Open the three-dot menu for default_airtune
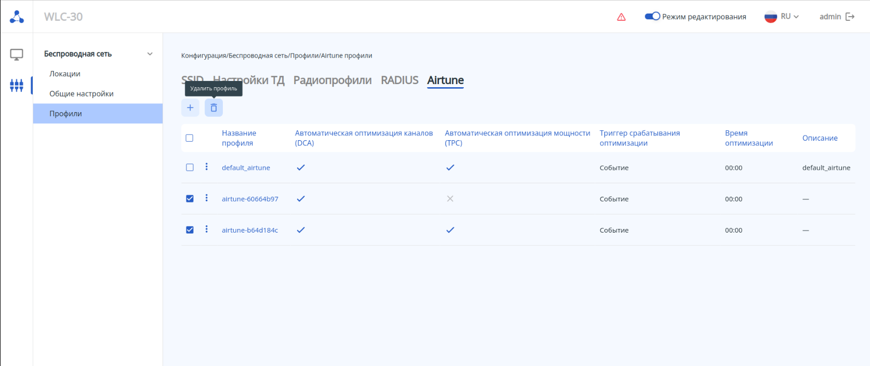 coord(207,167)
